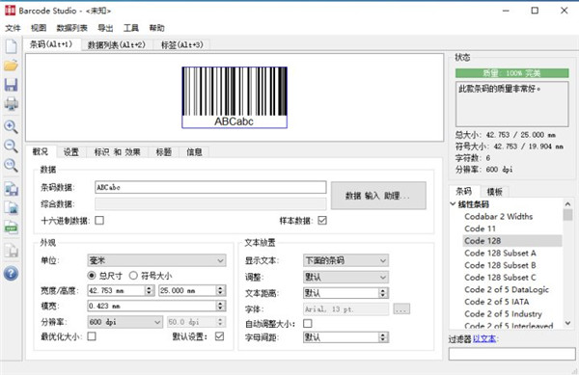Click the green quality 100% bar
579x375 pixels.
511,73
